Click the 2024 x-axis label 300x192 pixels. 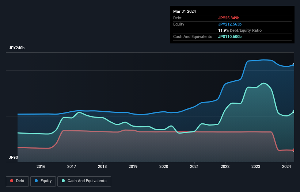click(x=286, y=166)
